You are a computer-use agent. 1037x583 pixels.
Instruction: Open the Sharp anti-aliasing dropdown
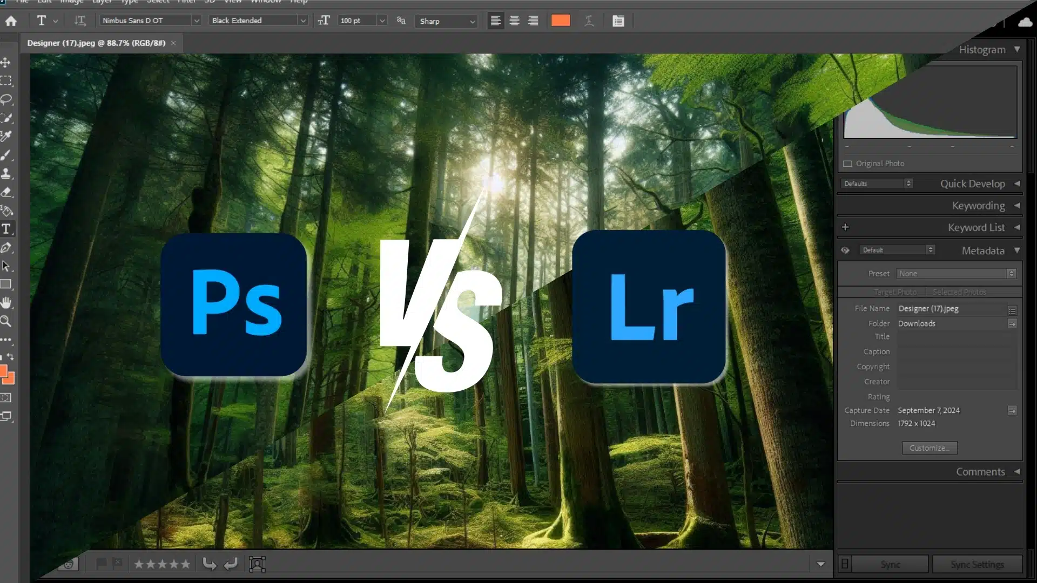point(447,21)
